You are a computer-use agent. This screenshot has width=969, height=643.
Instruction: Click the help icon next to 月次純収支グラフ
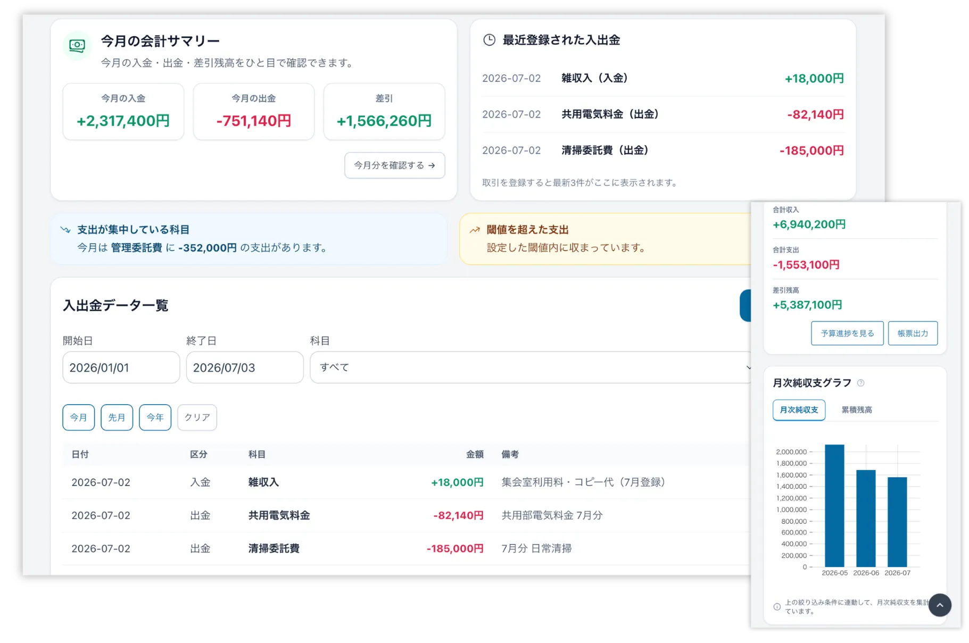pyautogui.click(x=860, y=383)
